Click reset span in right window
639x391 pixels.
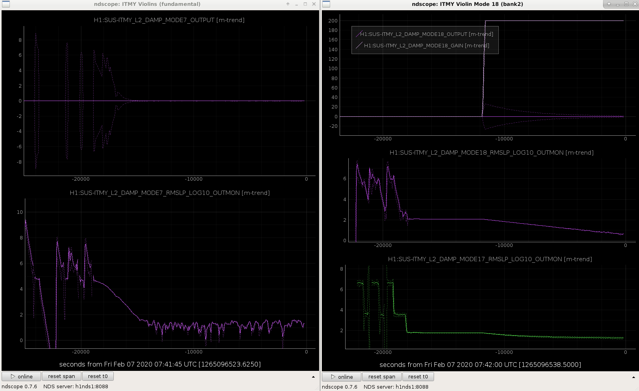pos(382,377)
